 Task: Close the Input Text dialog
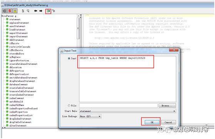(174, 50)
